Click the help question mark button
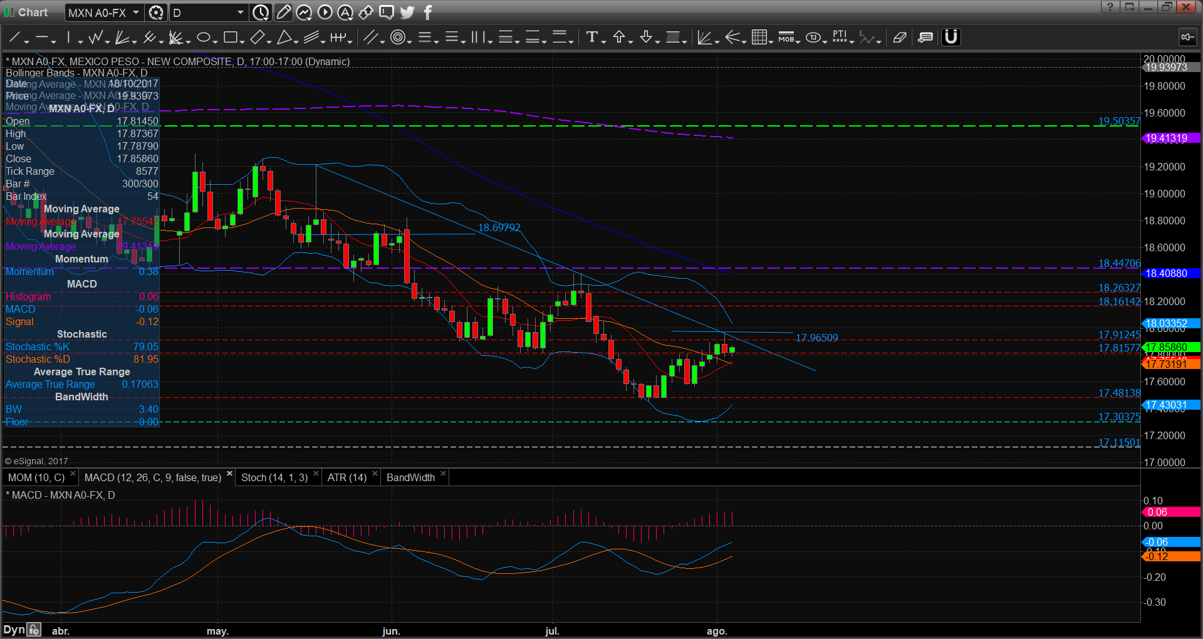The image size is (1203, 639). [x=1110, y=7]
